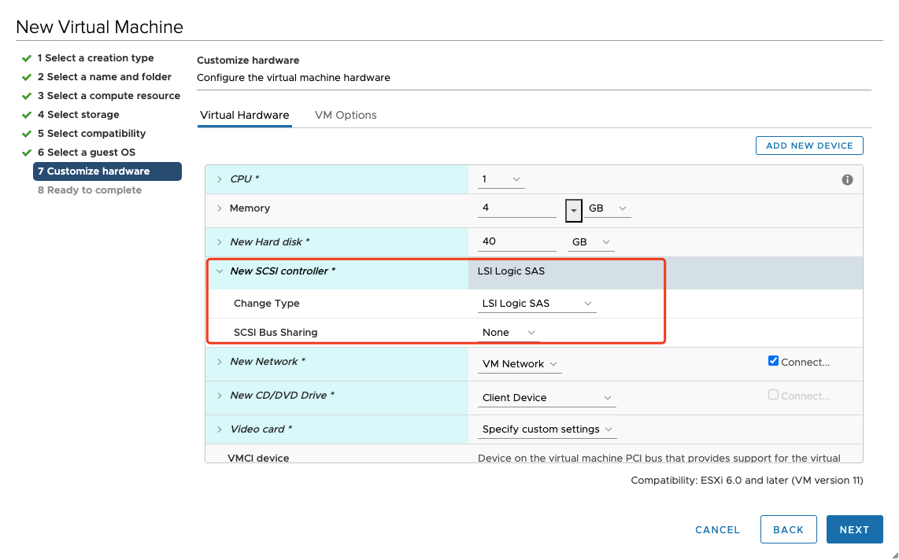Click the Compatibility ESXi 6.0 text
The image size is (899, 560).
pos(746,481)
